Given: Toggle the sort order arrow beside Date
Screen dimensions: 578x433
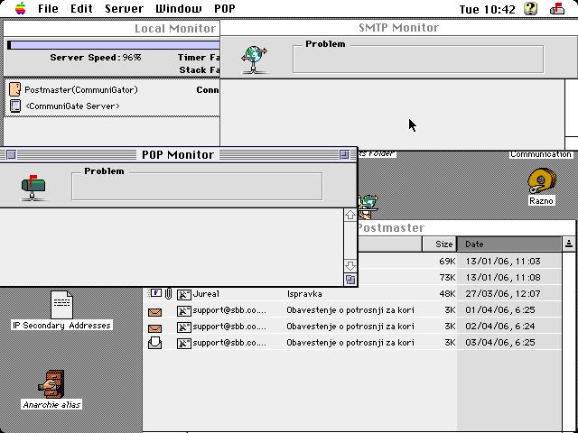Looking at the screenshot, I should (x=569, y=244).
